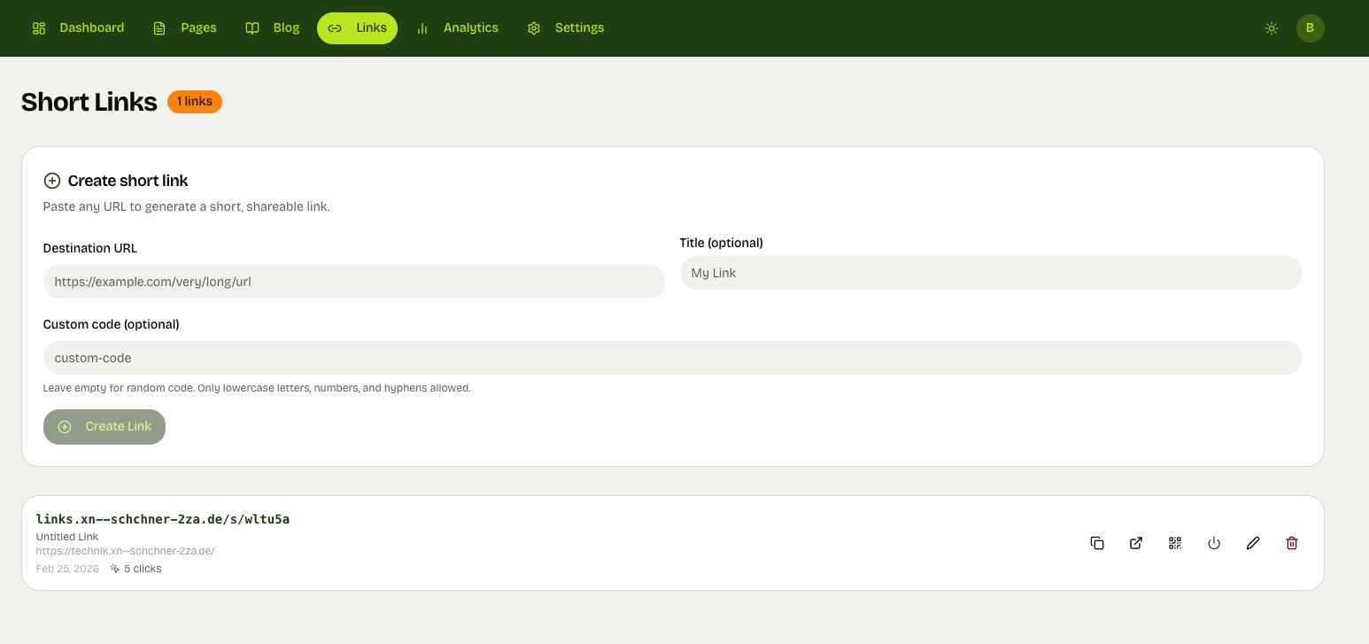Open the Analytics tab
This screenshot has height=644, width=1369.
[x=457, y=28]
